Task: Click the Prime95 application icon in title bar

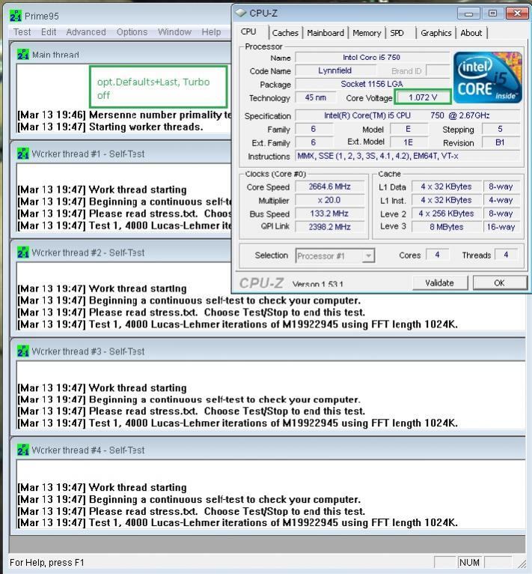Action: tap(16, 16)
